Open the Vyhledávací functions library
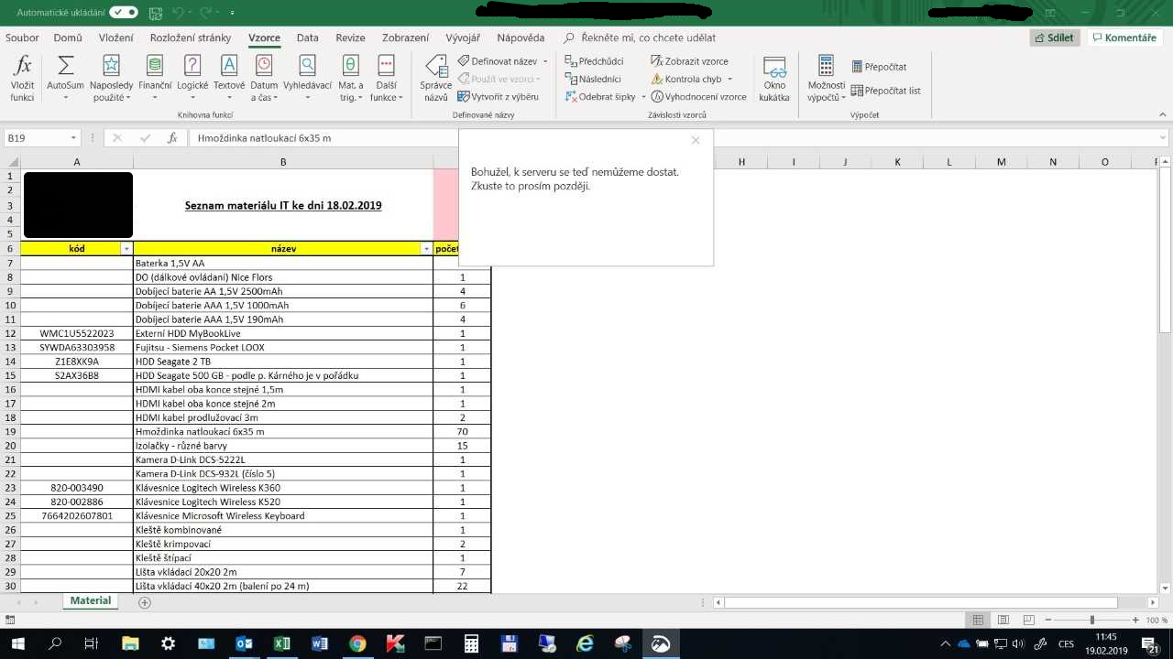This screenshot has height=659, width=1173. pos(307,78)
